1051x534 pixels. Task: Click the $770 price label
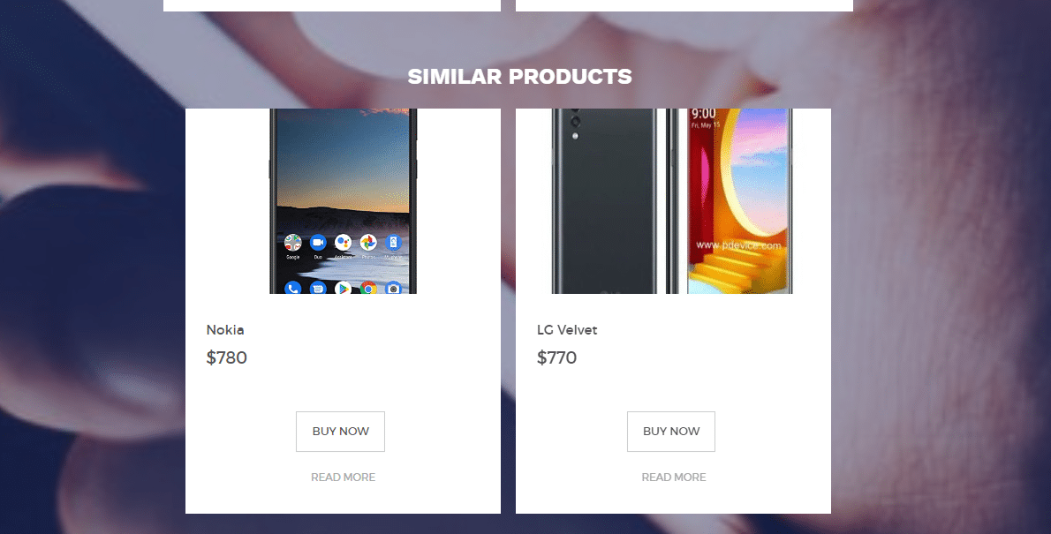[x=557, y=357]
